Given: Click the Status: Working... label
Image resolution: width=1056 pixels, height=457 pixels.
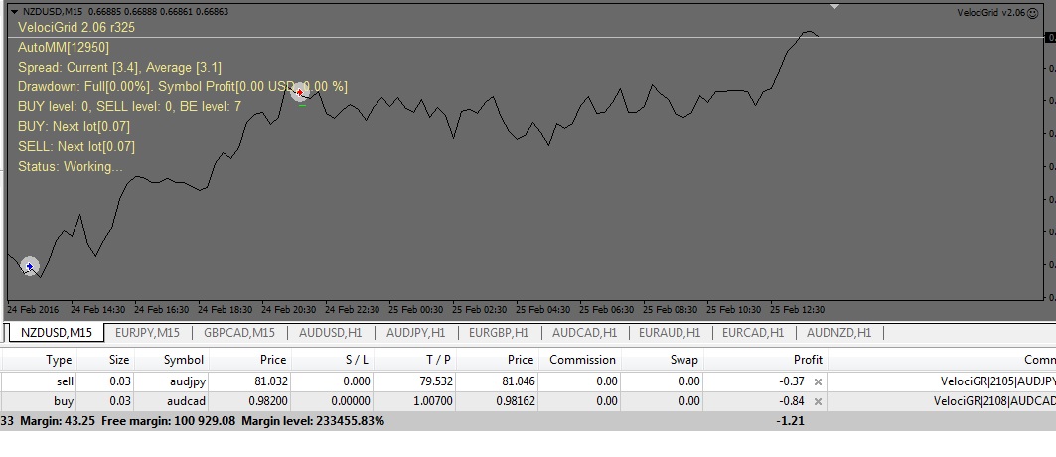Looking at the screenshot, I should pos(71,166).
